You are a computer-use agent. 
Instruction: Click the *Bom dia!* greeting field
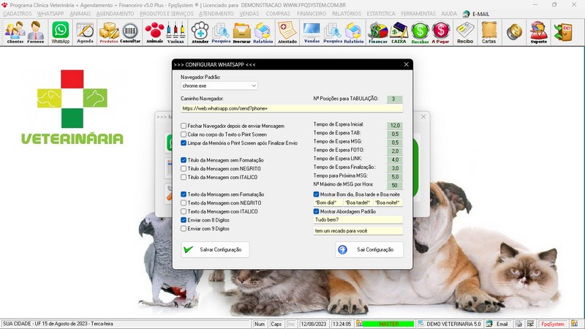(x=328, y=203)
